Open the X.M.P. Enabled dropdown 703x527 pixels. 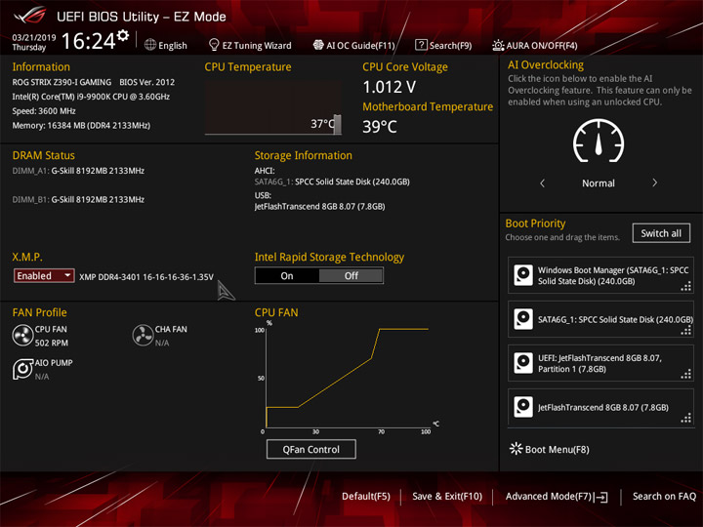[x=44, y=275]
